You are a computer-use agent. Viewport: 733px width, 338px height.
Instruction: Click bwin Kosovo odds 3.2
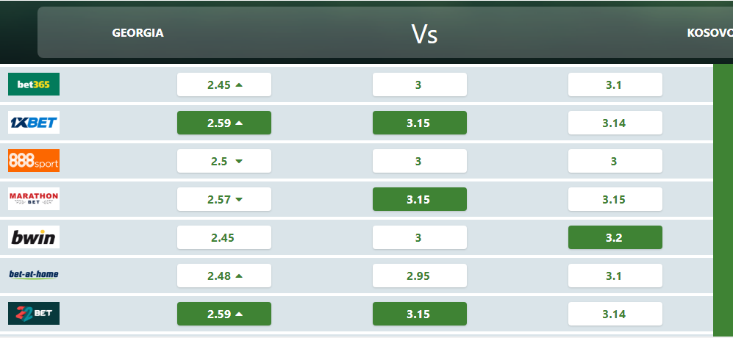615,237
